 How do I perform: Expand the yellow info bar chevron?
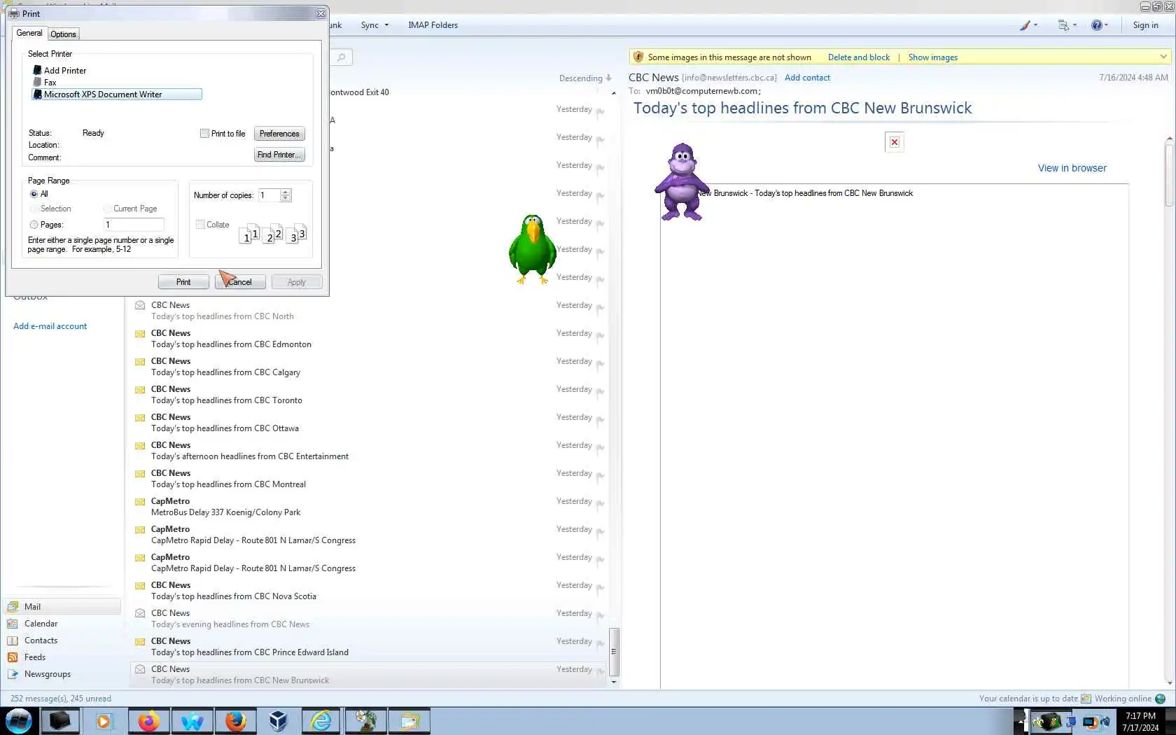click(x=1163, y=57)
